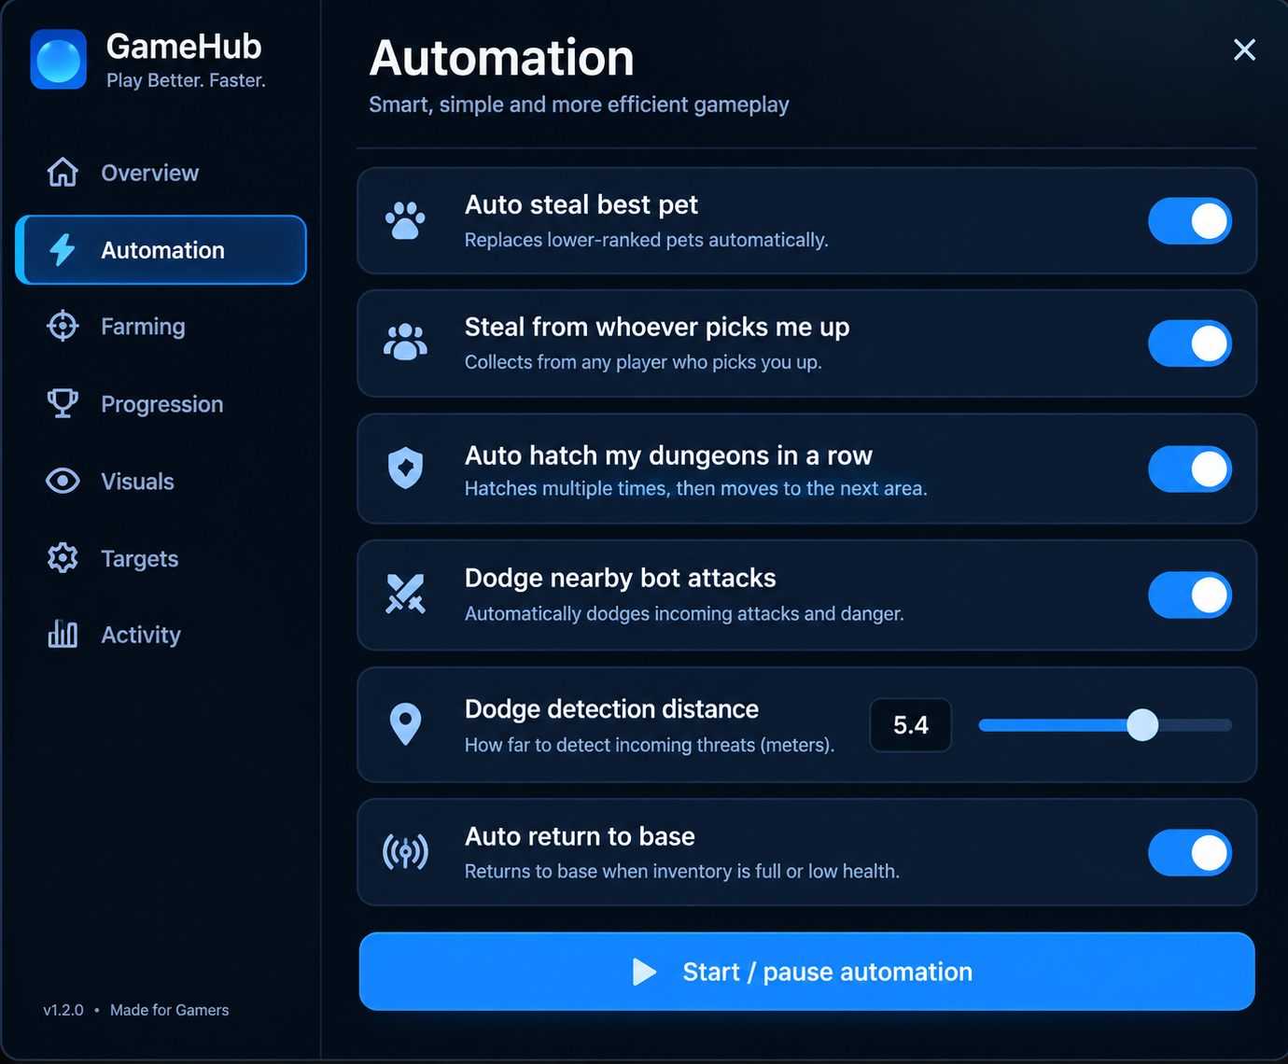This screenshot has width=1288, height=1064.
Task: Click the play triangle icon on Start button
Action: pyautogui.click(x=644, y=972)
